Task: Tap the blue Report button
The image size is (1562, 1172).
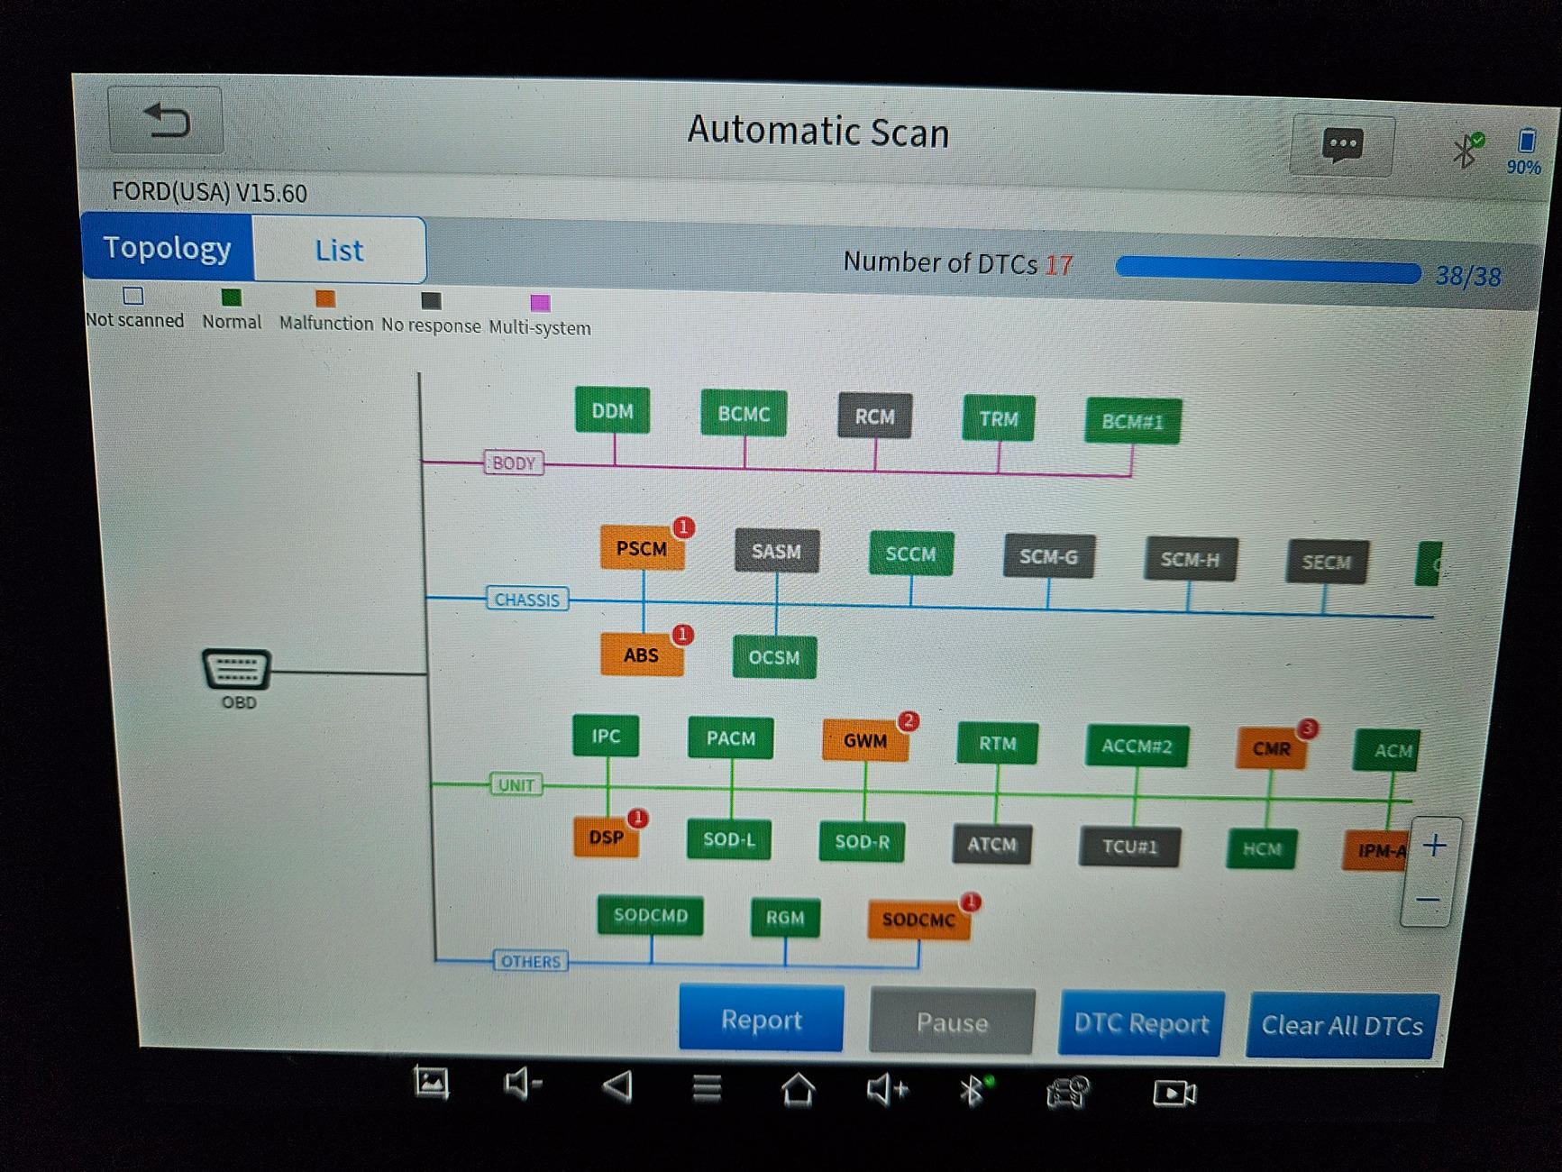Action: [x=761, y=1020]
